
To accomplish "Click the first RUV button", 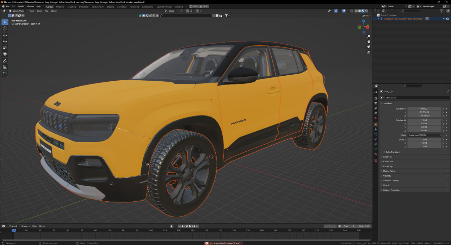I will pyautogui.click(x=194, y=6).
